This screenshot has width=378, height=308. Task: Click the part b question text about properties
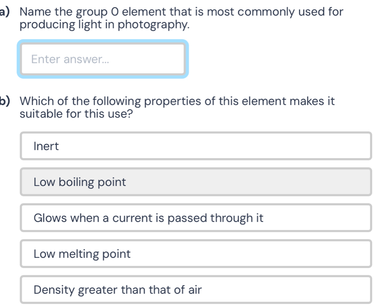177,107
